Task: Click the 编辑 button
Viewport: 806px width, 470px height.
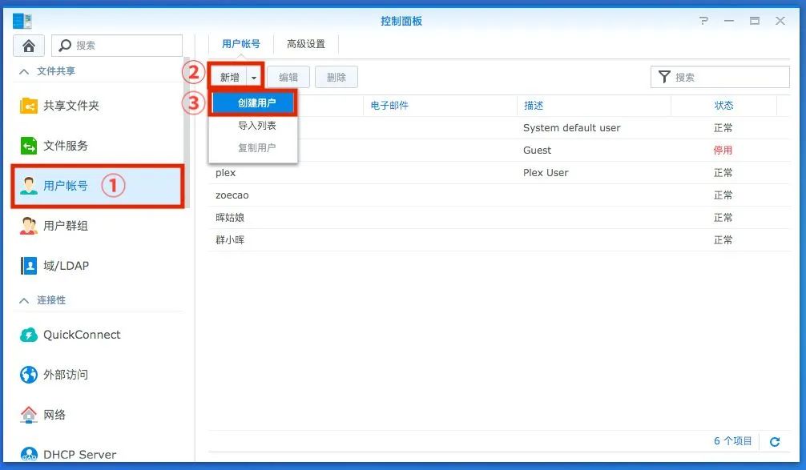Action: click(x=288, y=77)
